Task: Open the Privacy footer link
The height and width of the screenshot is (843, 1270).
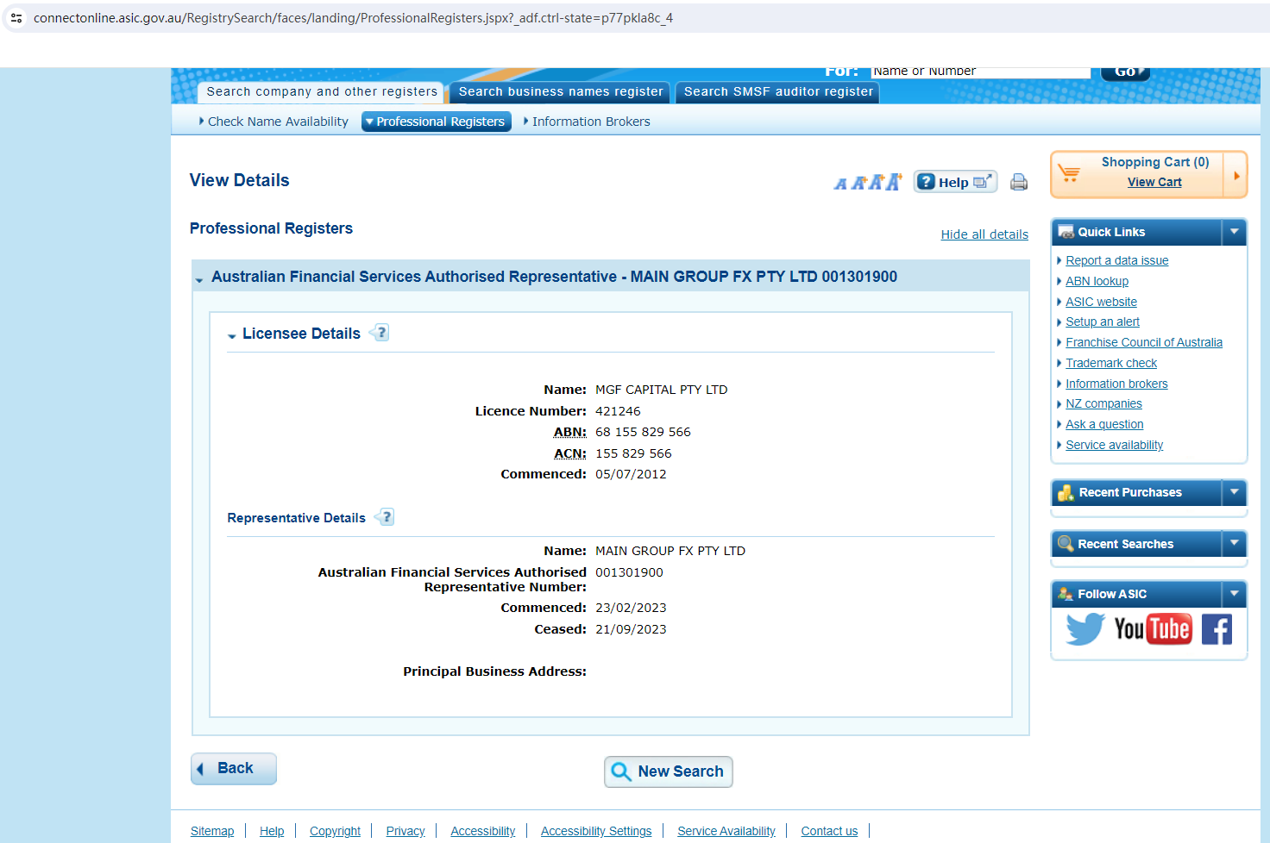Action: tap(406, 831)
